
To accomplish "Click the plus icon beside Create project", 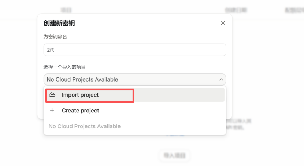I will coord(52,110).
